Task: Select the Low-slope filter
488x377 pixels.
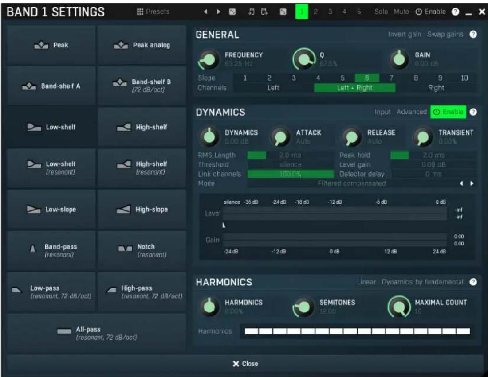Action: (x=51, y=210)
